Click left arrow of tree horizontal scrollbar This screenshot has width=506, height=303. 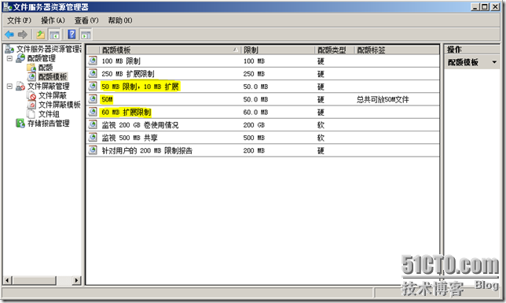click(x=8, y=280)
